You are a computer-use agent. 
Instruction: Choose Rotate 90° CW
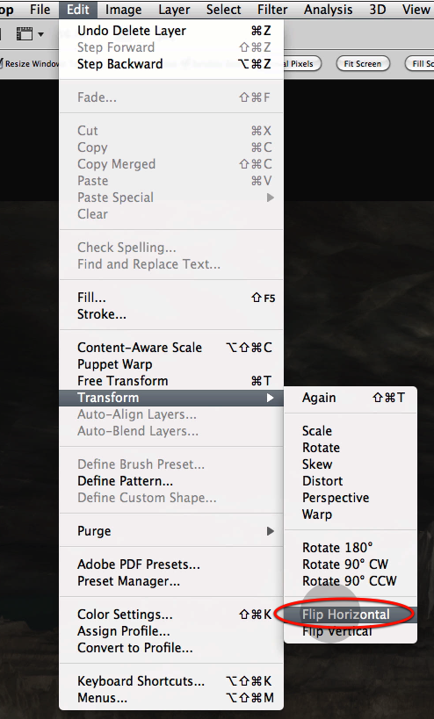351,564
